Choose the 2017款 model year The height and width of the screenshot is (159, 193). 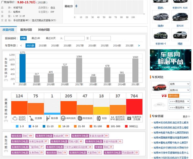pyautogui.click(x=80, y=46)
